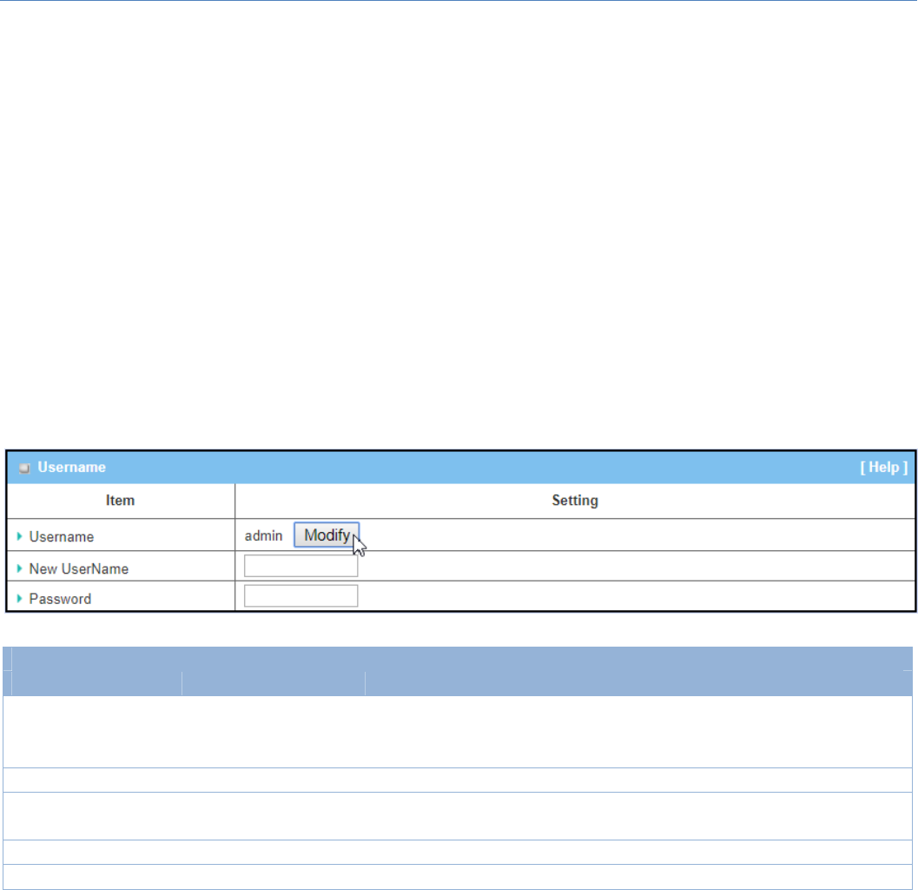
Task: Click the 'Setting' column header
Action: [575, 501]
